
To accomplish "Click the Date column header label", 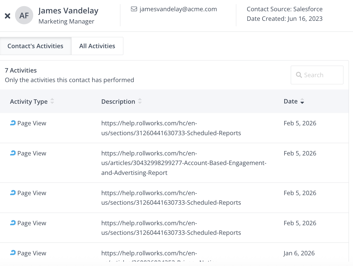I will pyautogui.click(x=291, y=101).
